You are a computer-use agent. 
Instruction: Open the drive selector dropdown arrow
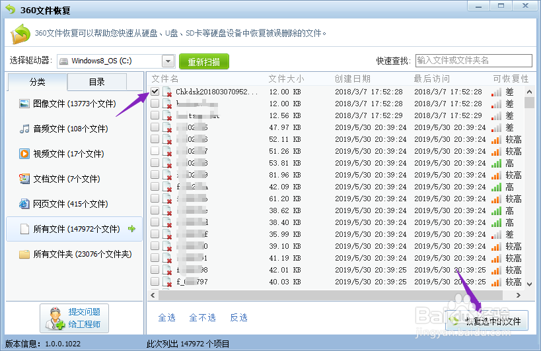tap(168, 61)
